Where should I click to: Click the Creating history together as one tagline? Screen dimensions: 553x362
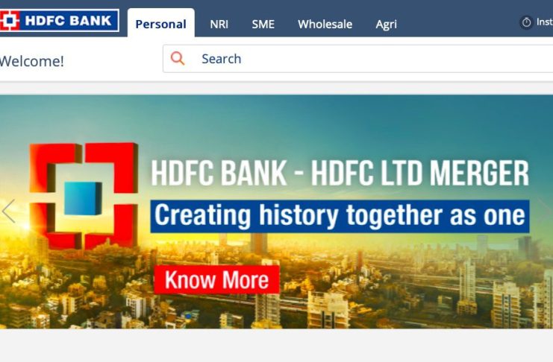[x=340, y=216]
